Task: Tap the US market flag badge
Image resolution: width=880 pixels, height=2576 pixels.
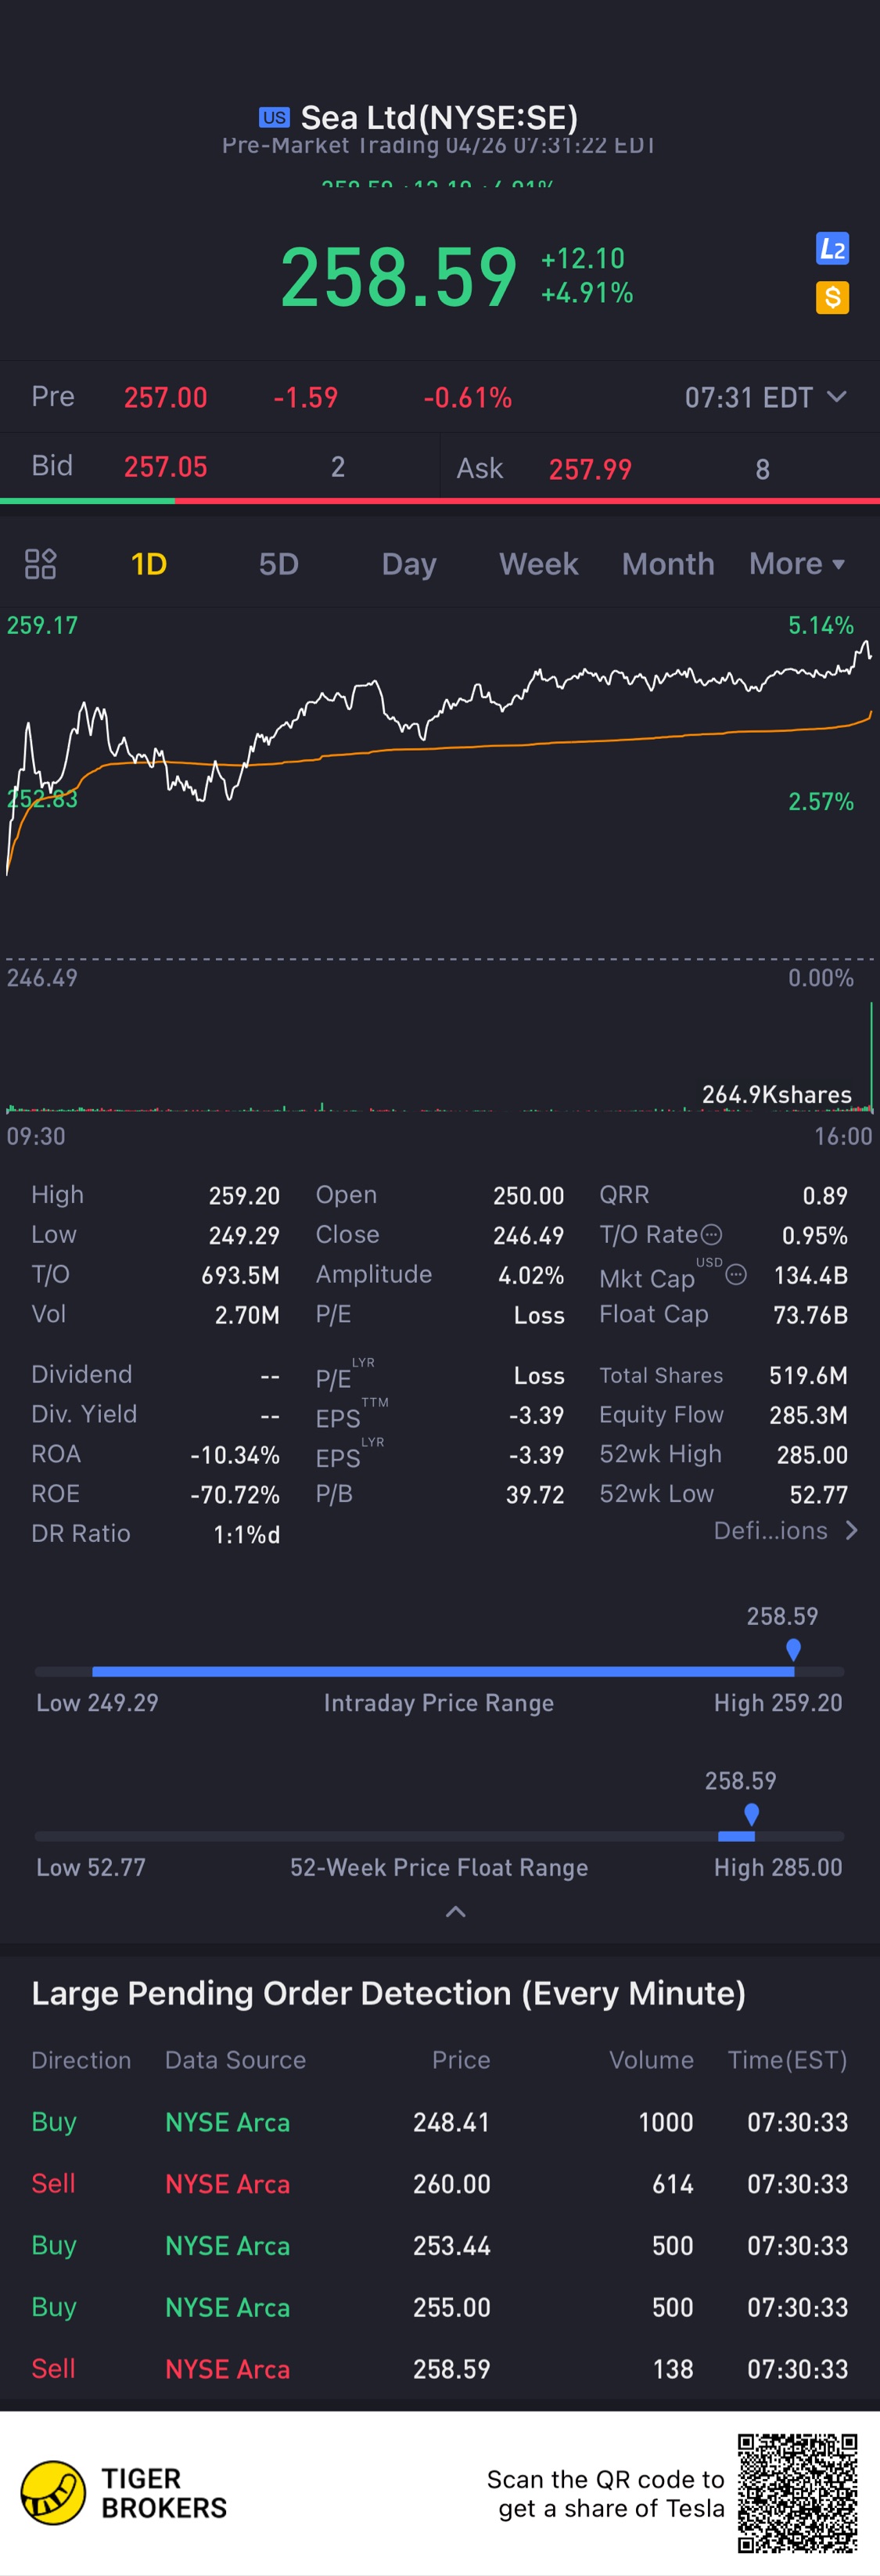Action: click(x=274, y=117)
